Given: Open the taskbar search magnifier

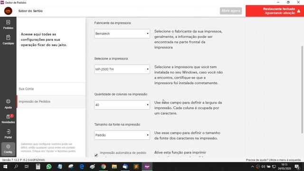Looking at the screenshot, I should [16, 167].
